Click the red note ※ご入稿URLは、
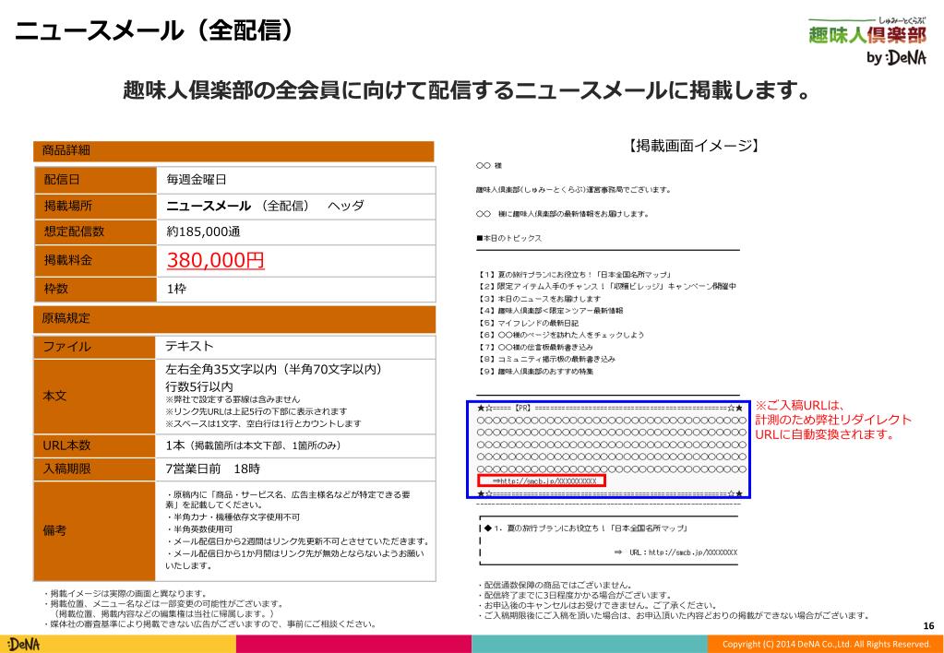 [801, 406]
